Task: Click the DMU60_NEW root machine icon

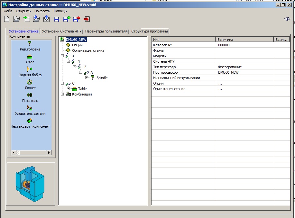Action: coord(62,39)
